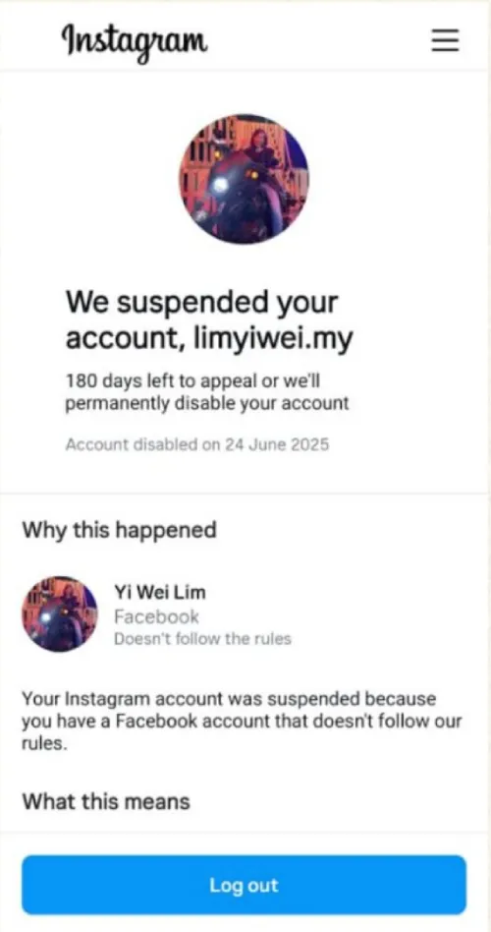Click the "Why this happened" heading
The height and width of the screenshot is (932, 491).
(120, 529)
